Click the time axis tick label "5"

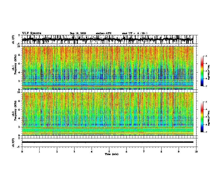tap(109, 152)
